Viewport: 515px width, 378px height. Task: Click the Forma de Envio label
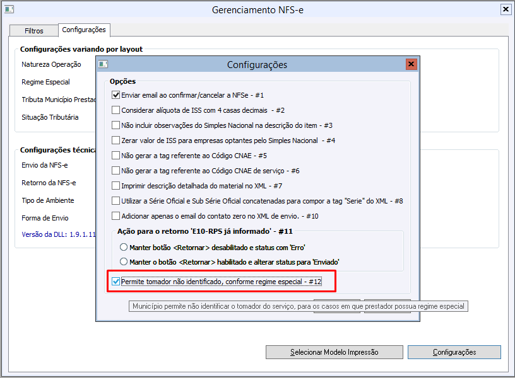(x=45, y=218)
